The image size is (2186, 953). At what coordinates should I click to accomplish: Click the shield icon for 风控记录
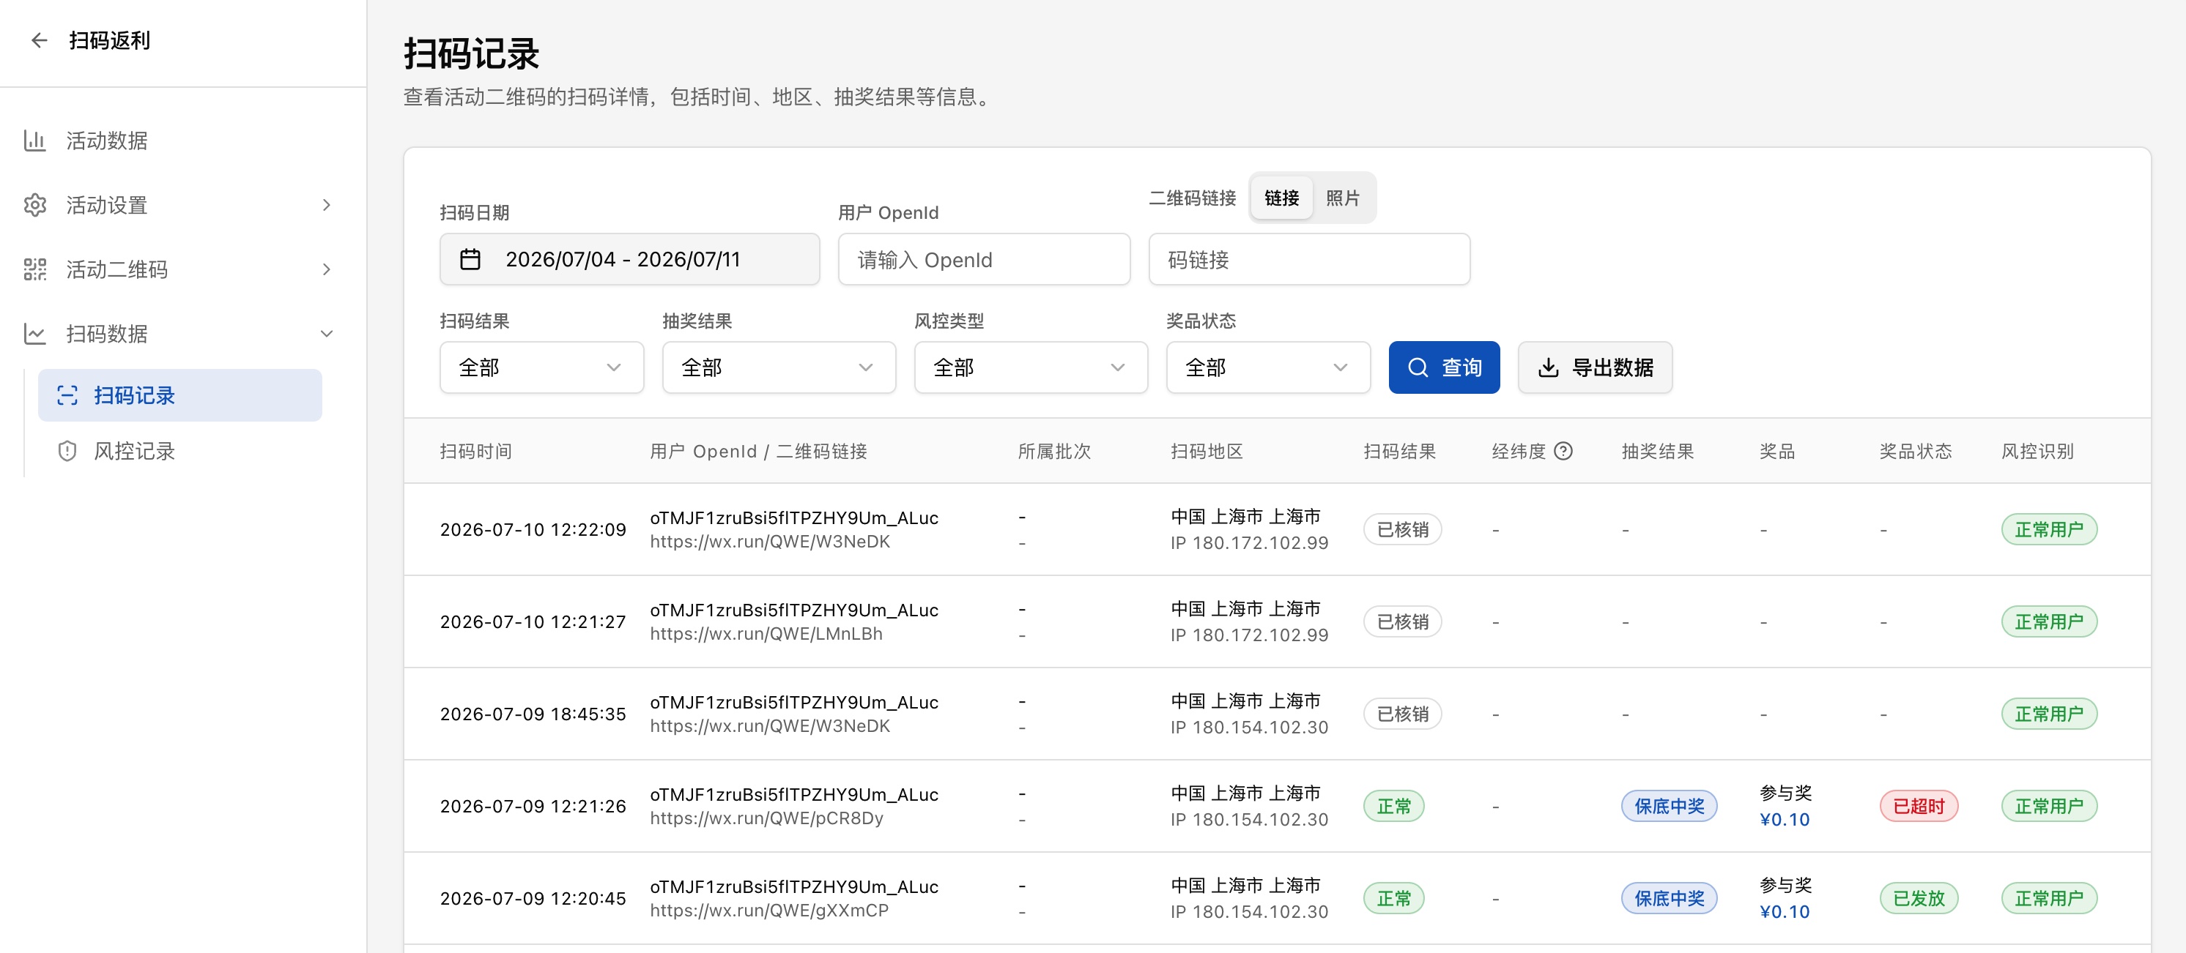[67, 450]
